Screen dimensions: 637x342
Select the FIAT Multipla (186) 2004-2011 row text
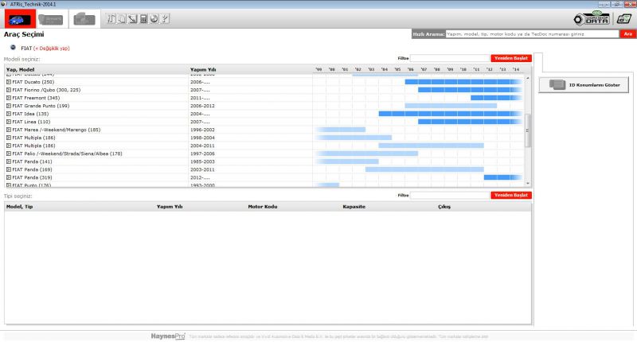[33, 146]
